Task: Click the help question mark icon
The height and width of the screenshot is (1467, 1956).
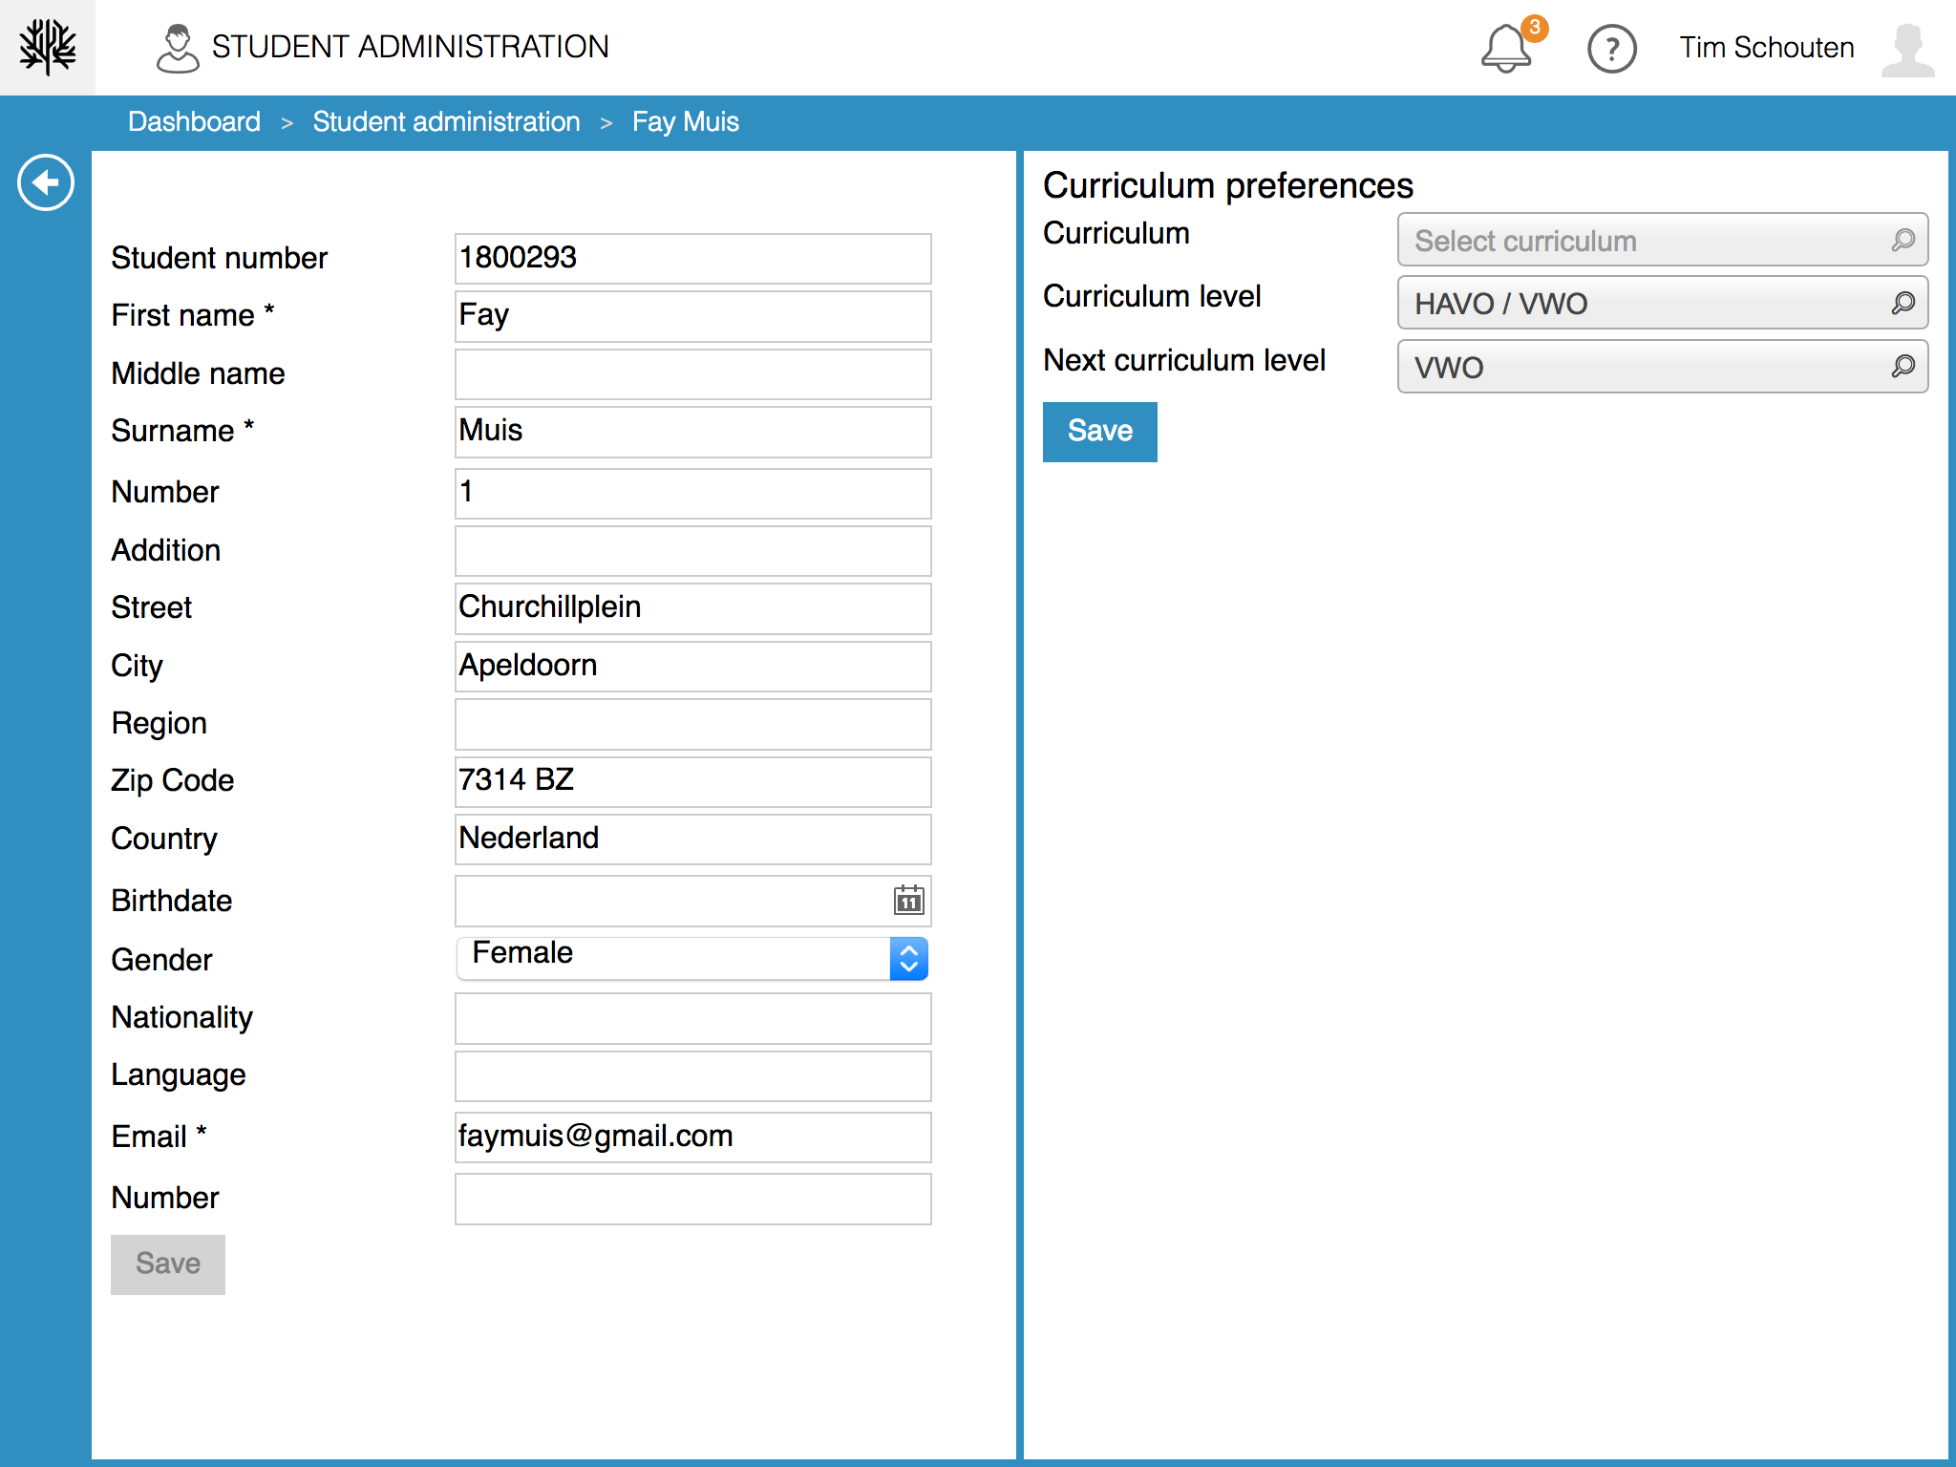Action: coord(1611,49)
